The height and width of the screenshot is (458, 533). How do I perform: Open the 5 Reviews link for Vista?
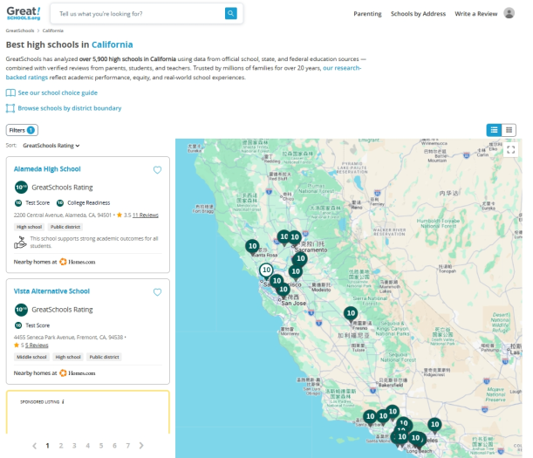click(37, 345)
